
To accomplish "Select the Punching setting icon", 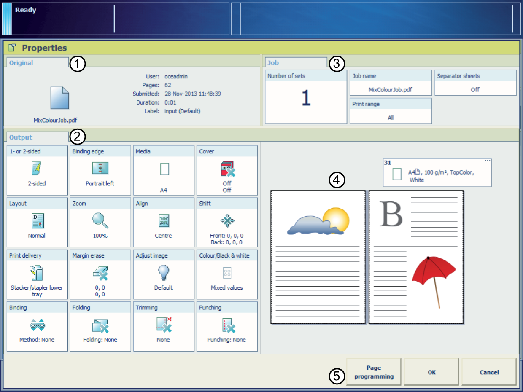I will click(x=227, y=325).
